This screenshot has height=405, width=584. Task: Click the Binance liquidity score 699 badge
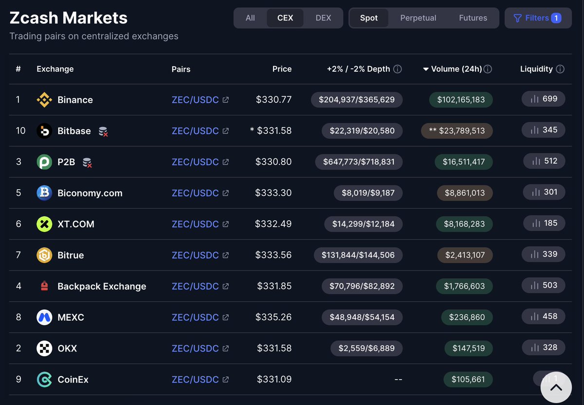(544, 99)
